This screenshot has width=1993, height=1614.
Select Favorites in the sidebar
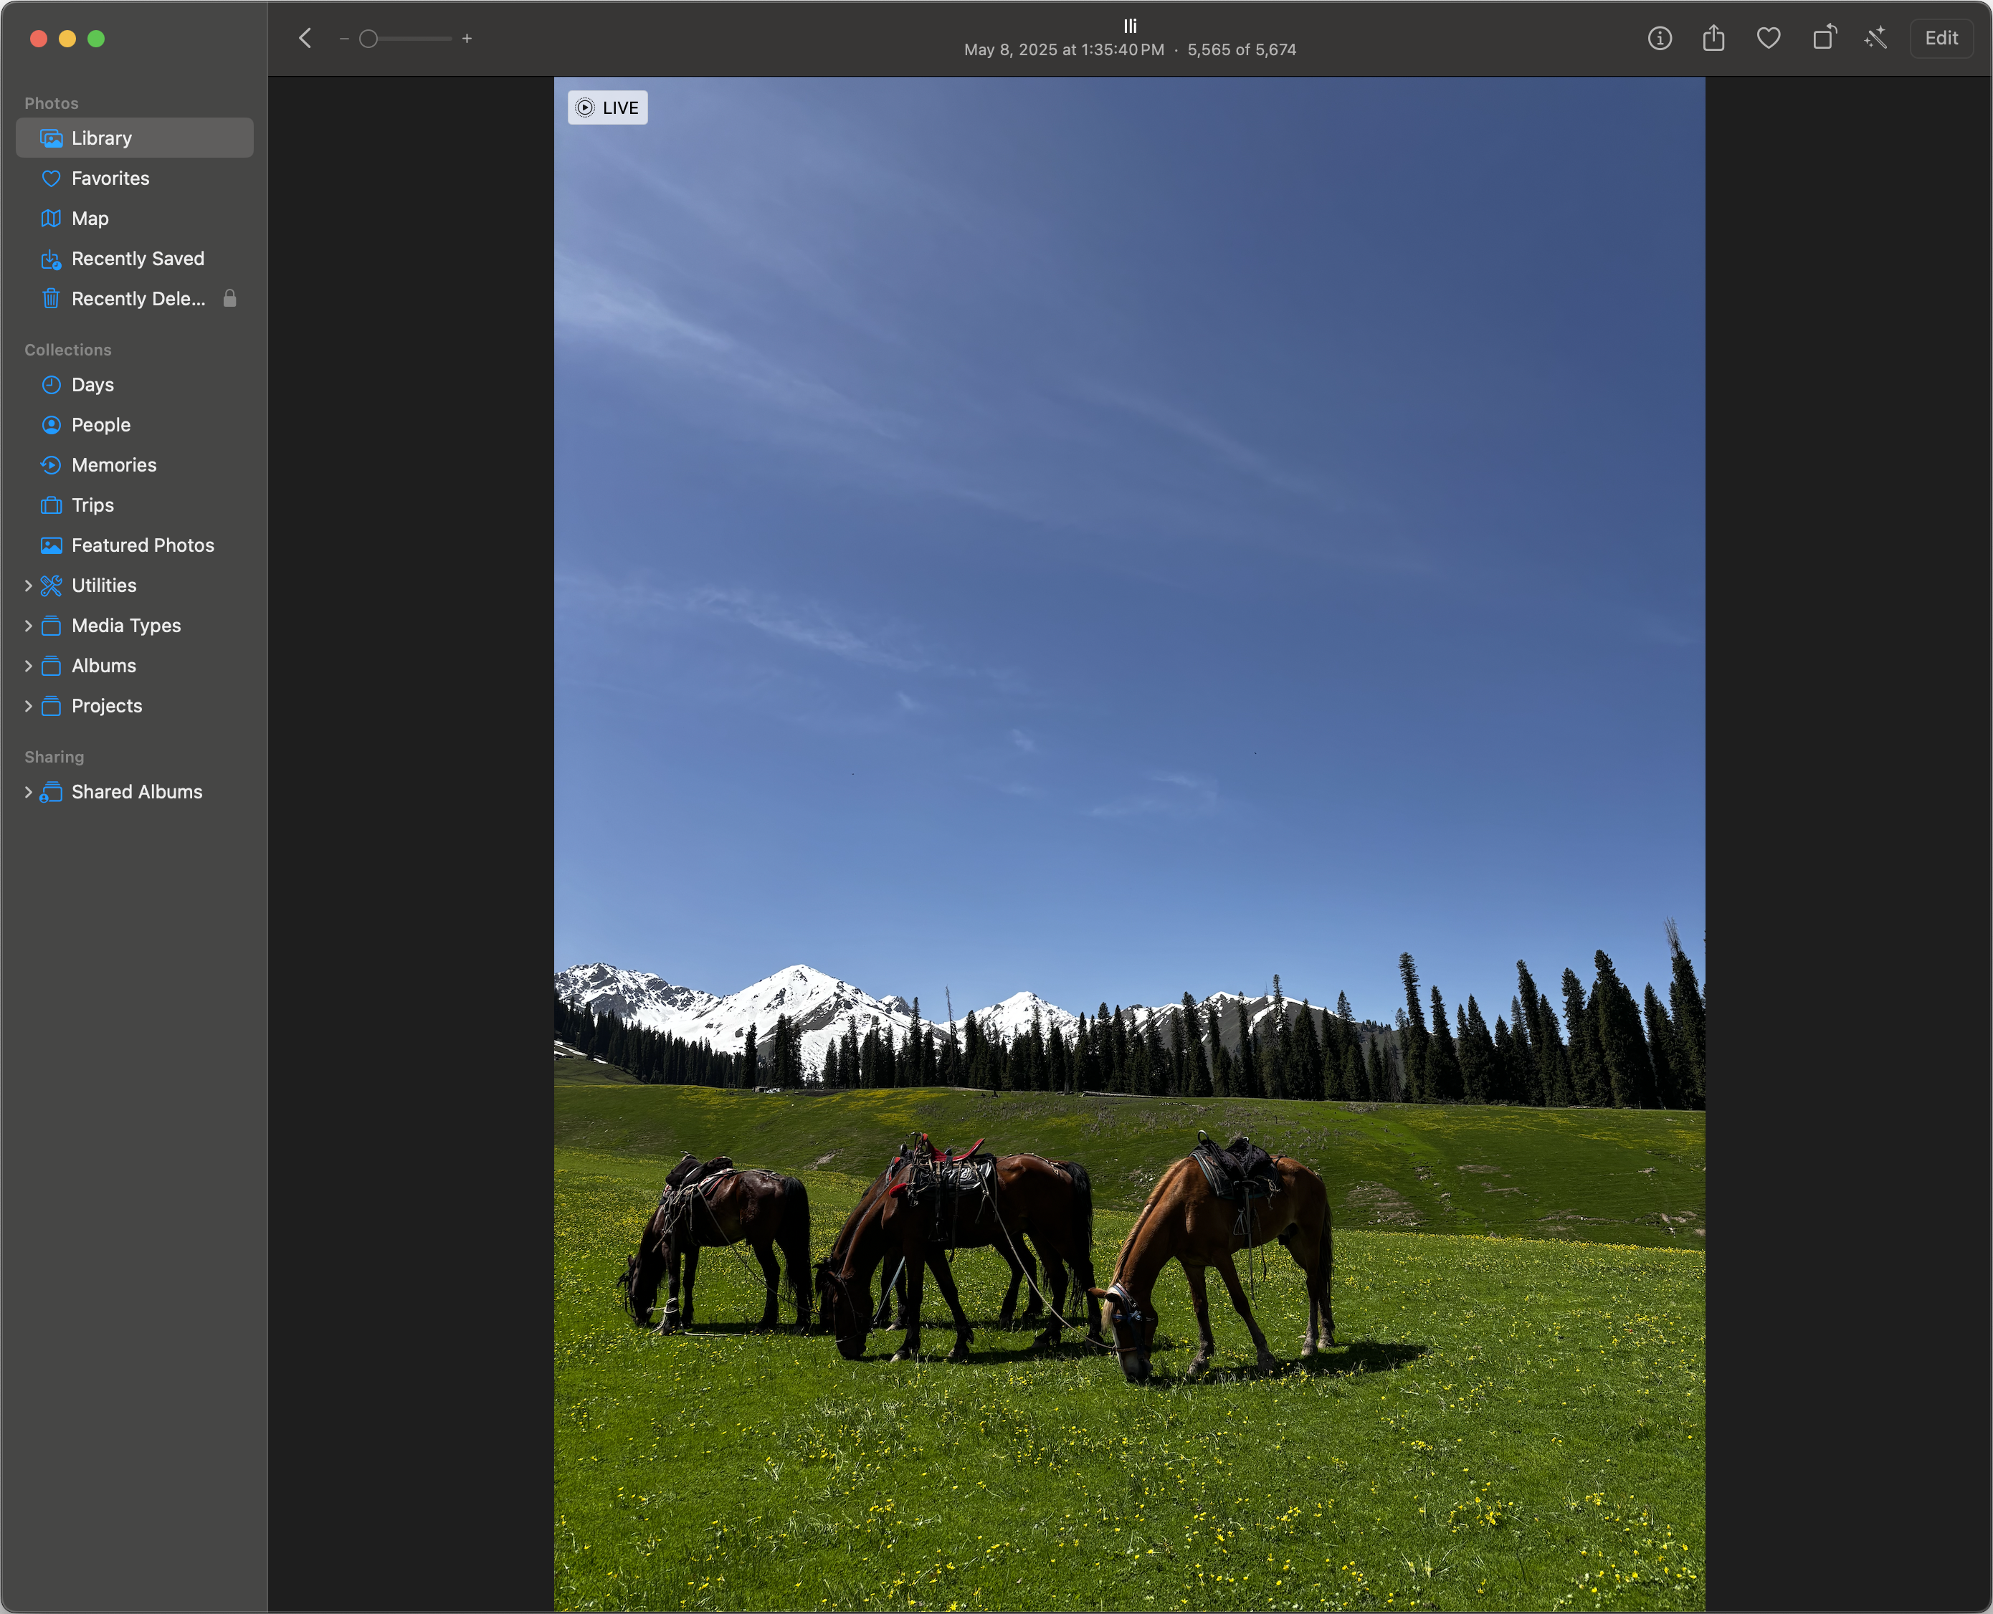tap(110, 178)
